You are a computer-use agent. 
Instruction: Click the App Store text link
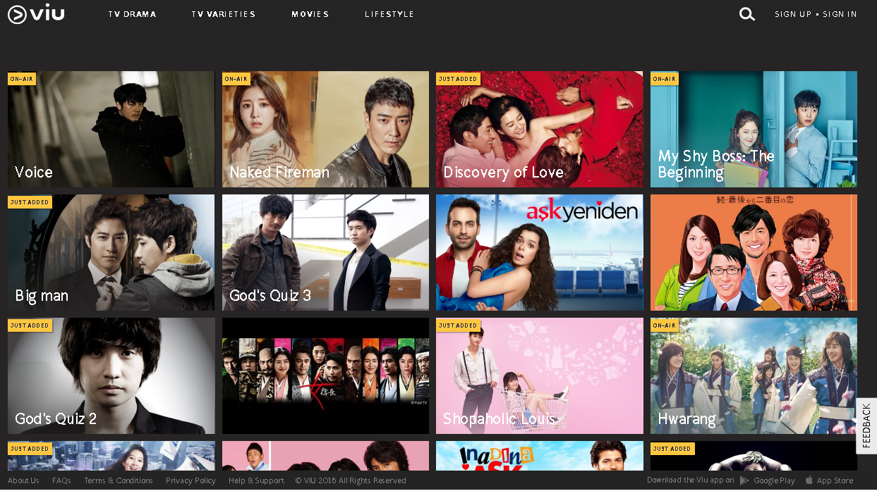[835, 480]
